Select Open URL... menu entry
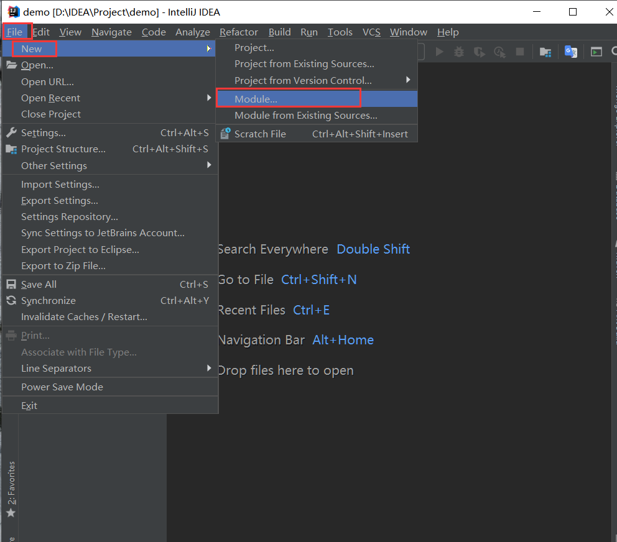Viewport: 617px width, 542px height. click(x=109, y=82)
